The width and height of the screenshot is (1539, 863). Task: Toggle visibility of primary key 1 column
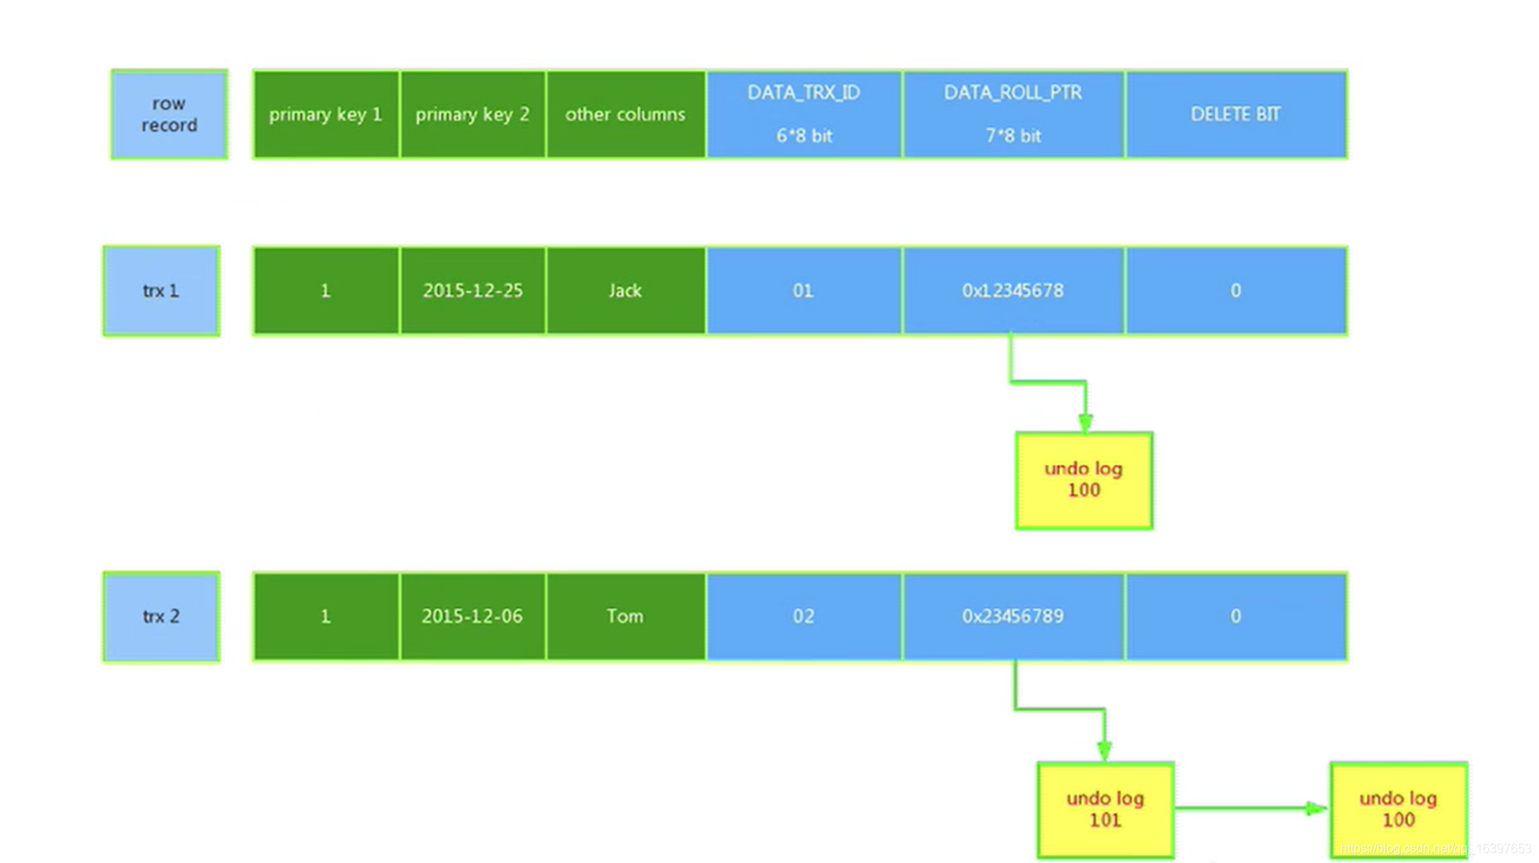[x=325, y=113]
